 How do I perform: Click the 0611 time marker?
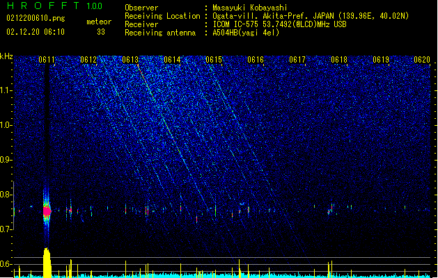[47, 60]
